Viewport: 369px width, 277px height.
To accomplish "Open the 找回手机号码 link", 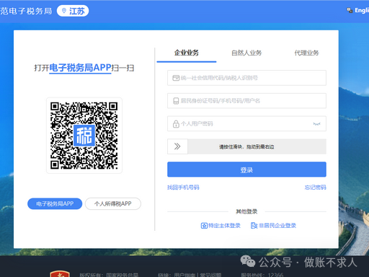I will coord(183,188).
